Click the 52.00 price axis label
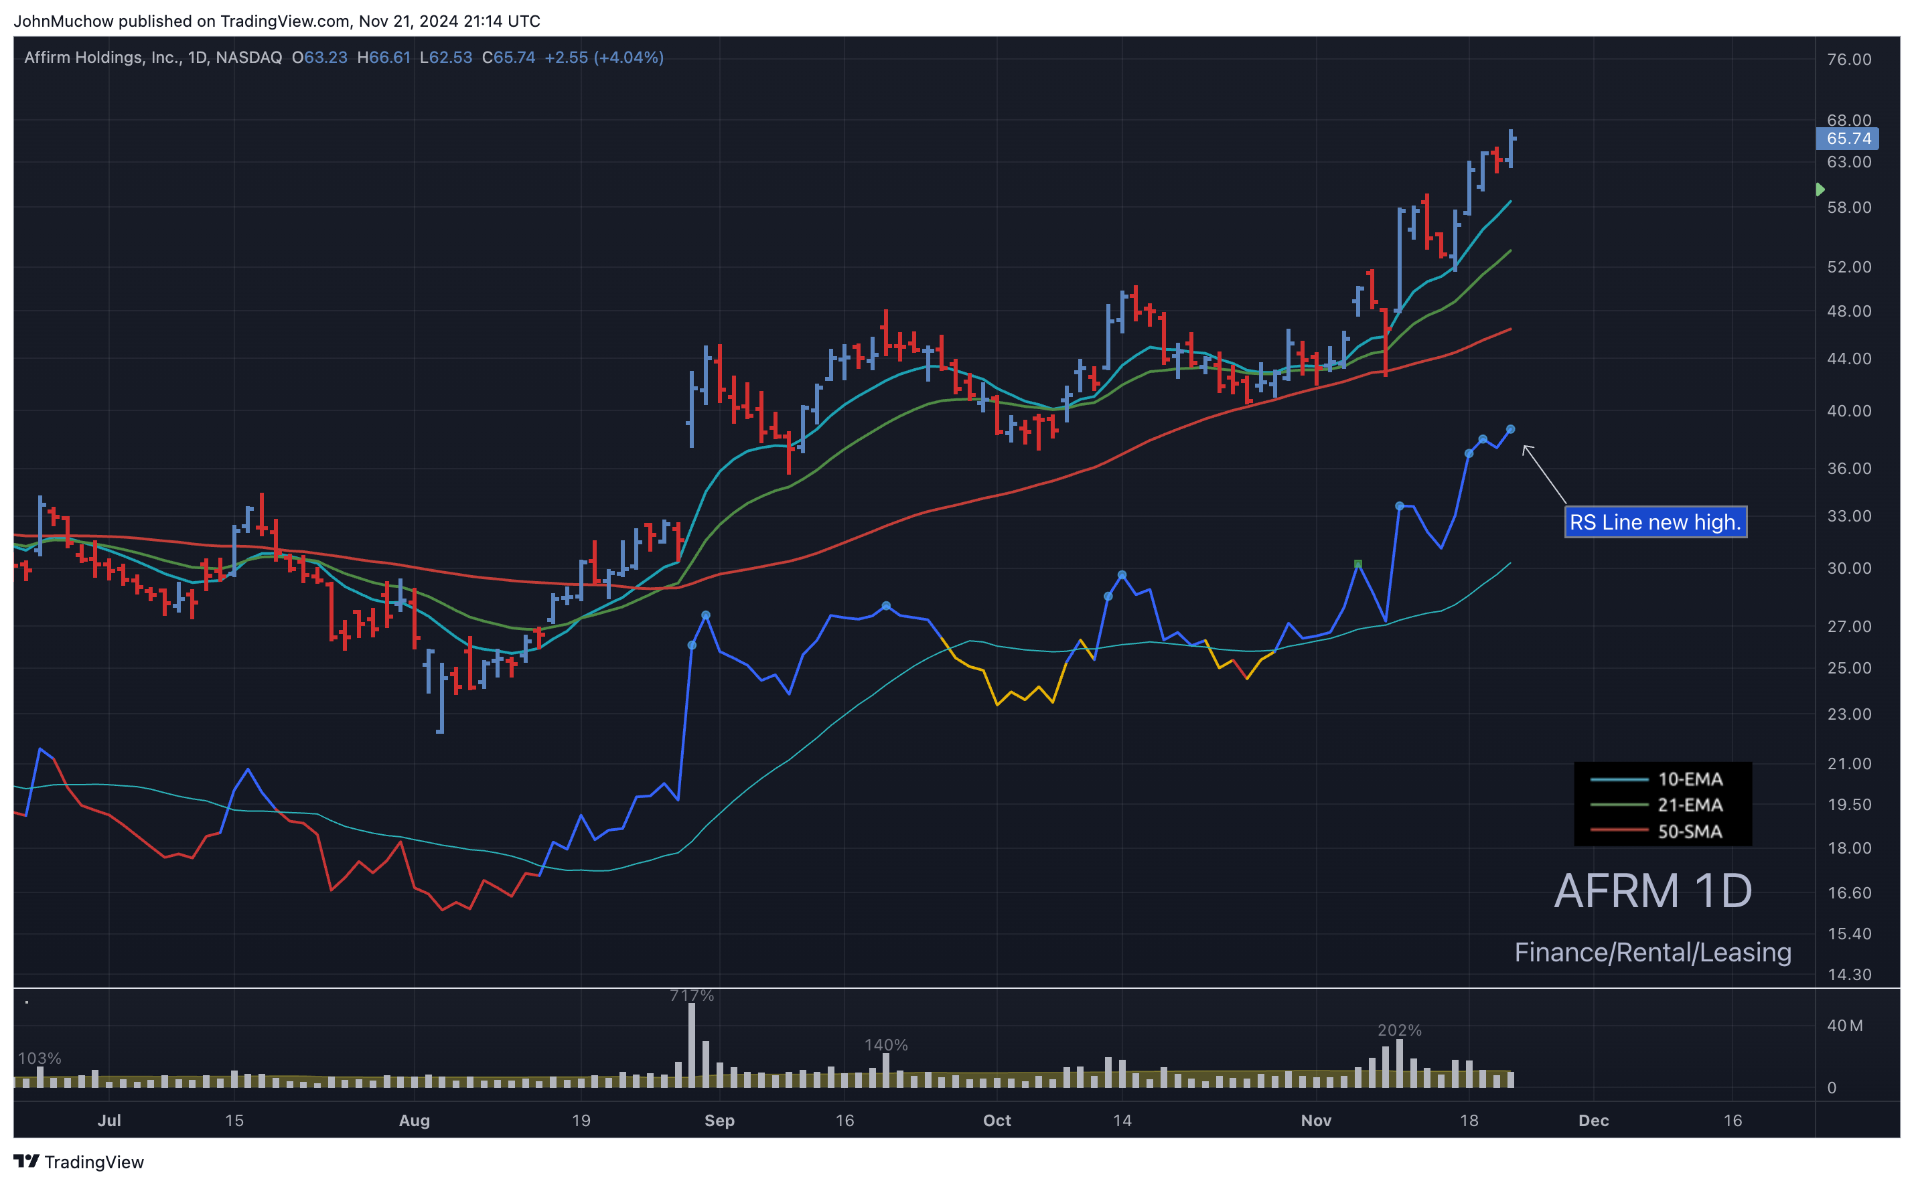1914x1185 pixels. pos(1848,267)
